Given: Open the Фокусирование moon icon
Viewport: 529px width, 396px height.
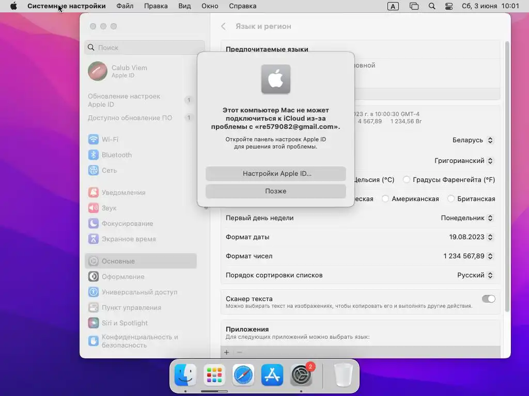Looking at the screenshot, I should pos(94,224).
